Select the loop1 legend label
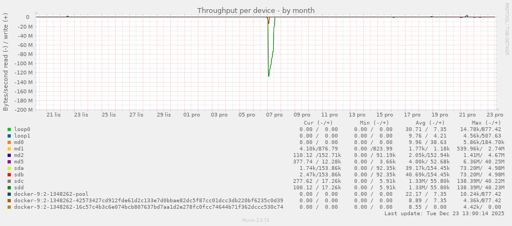512x226 pixels. click(21, 136)
